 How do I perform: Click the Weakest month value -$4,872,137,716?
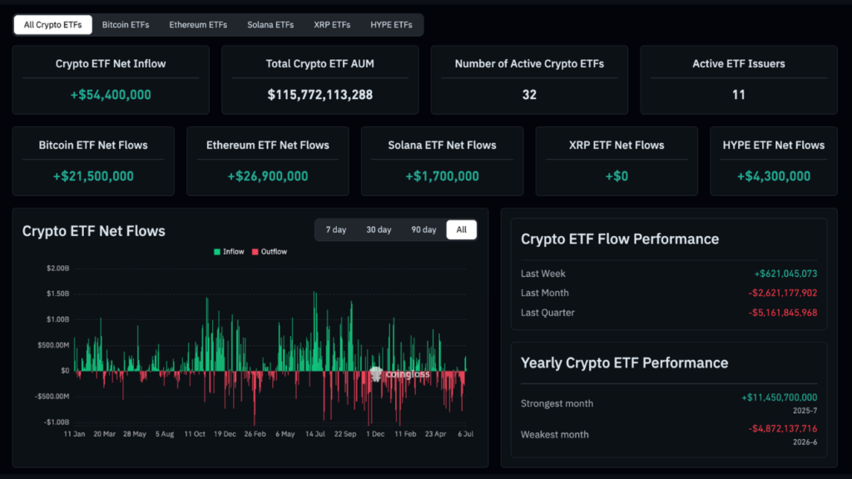tap(782, 429)
